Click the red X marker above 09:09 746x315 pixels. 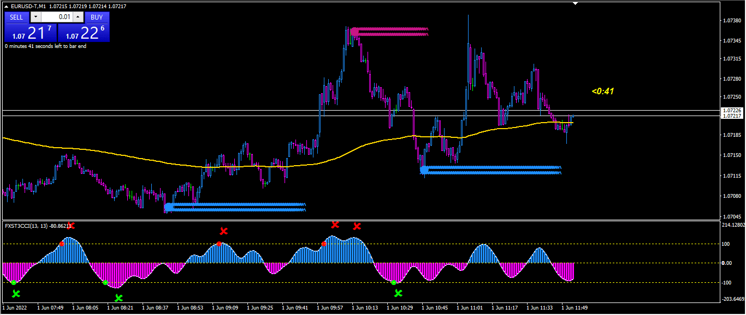[223, 231]
